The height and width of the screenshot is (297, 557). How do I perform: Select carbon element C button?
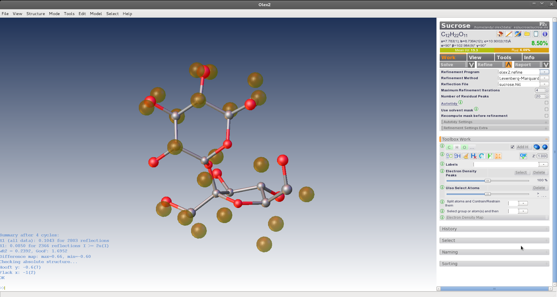[x=449, y=147]
